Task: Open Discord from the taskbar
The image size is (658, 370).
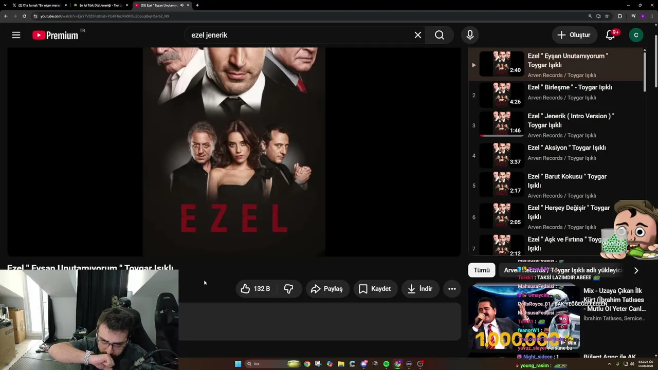Action: (363, 364)
